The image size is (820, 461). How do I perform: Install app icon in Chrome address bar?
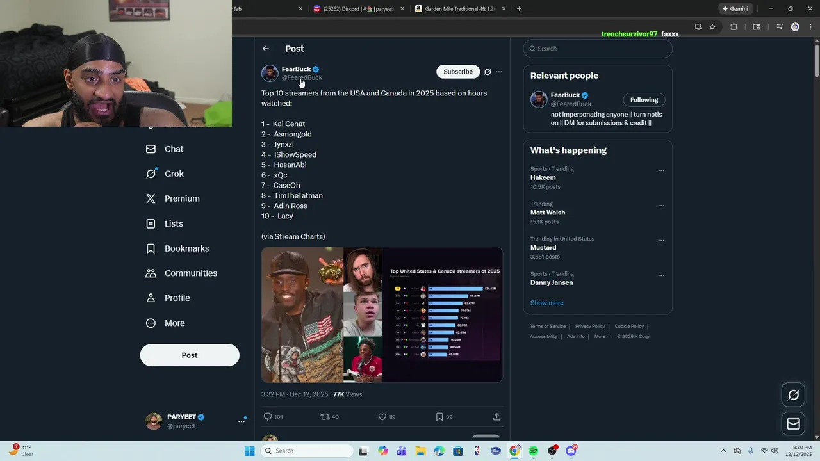(698, 27)
